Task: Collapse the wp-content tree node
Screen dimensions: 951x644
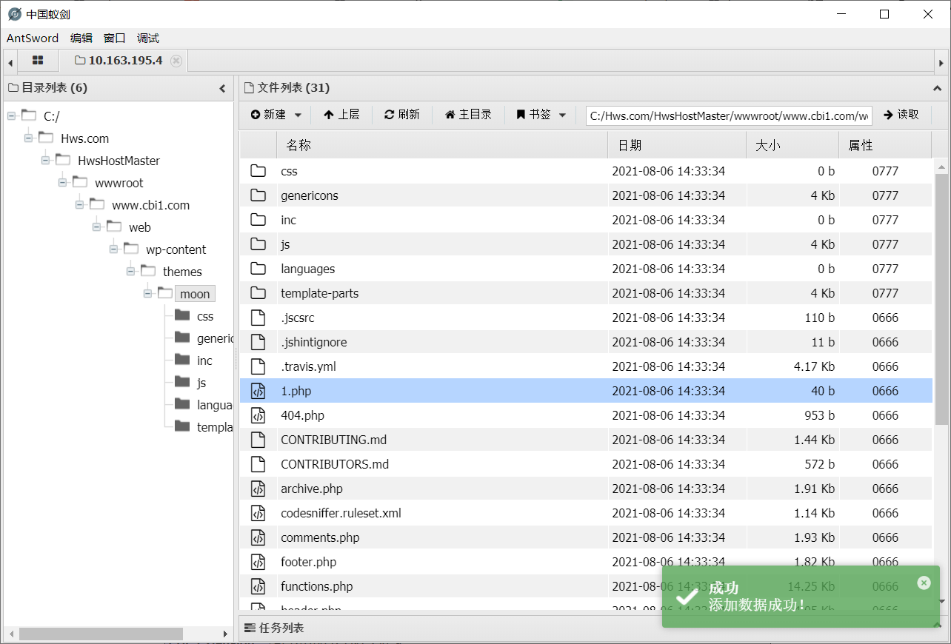Action: point(114,249)
